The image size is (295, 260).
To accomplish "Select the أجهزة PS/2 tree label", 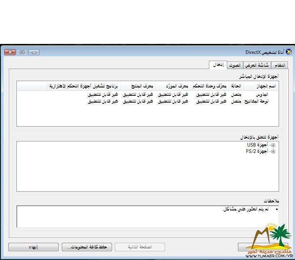I will [x=256, y=152].
